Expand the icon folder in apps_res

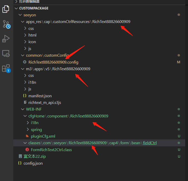click(32, 42)
